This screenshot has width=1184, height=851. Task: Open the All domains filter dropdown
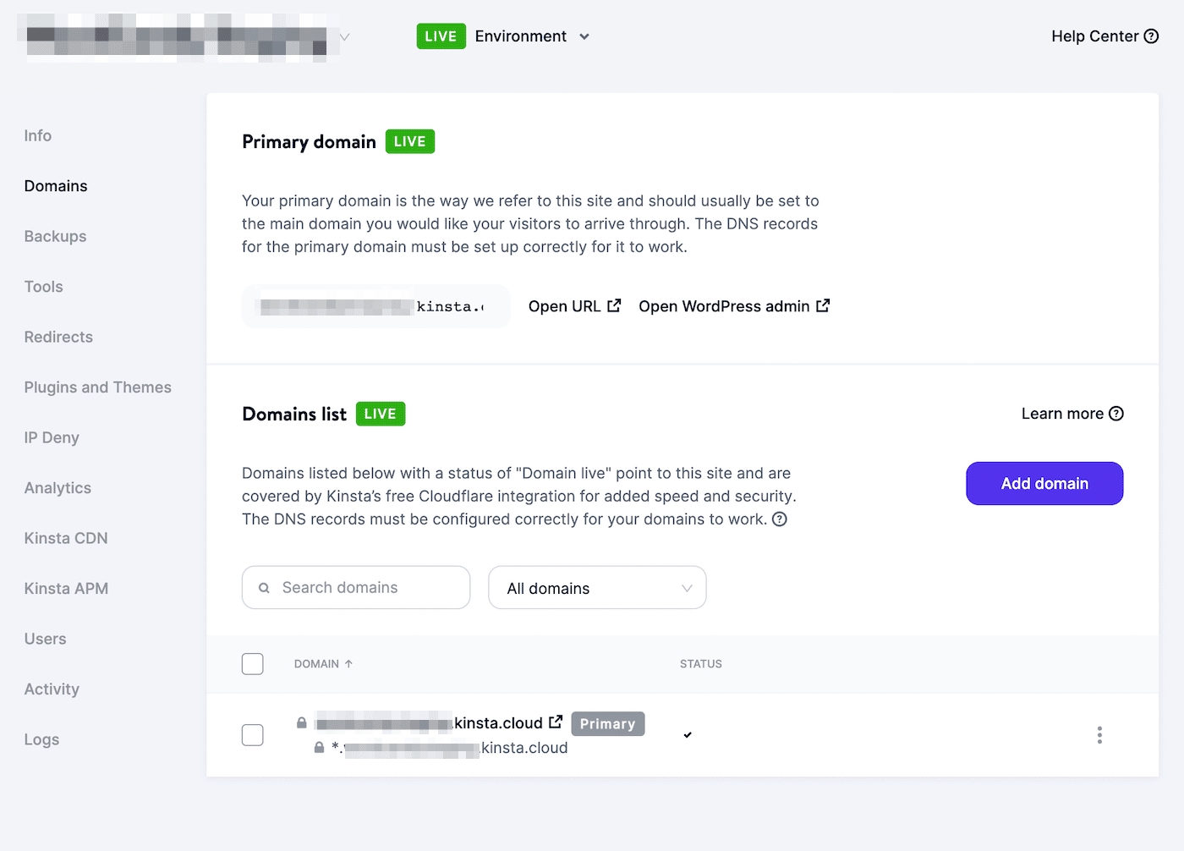[x=596, y=587]
